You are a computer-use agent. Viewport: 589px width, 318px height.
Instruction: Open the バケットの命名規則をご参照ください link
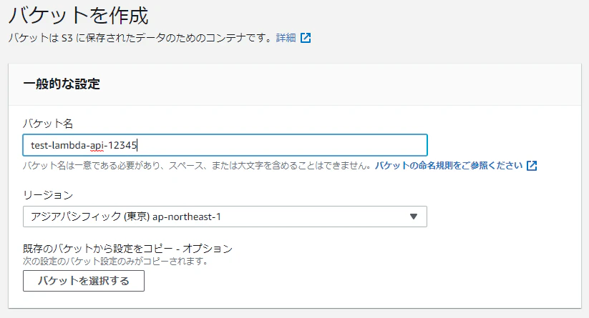pos(449,165)
